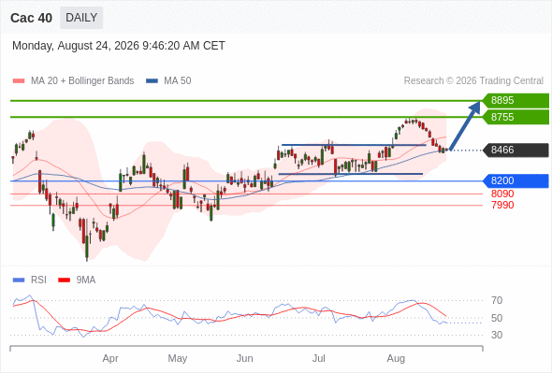Click the RSI 70 level label
552x374 pixels.
[x=497, y=300]
